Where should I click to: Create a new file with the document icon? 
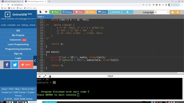click(x=41, y=12)
